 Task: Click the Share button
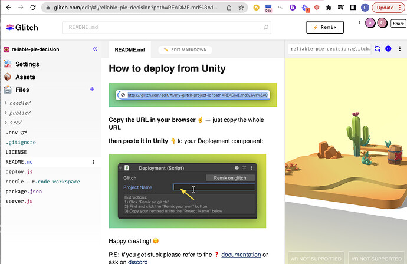coord(398,24)
